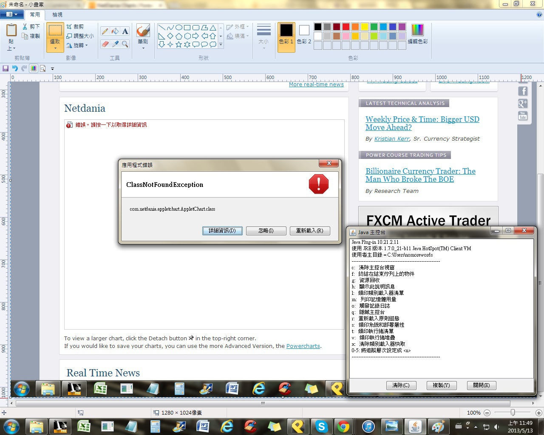Choose the straight Line shape
Screen dimensions: 544x435
(161, 28)
